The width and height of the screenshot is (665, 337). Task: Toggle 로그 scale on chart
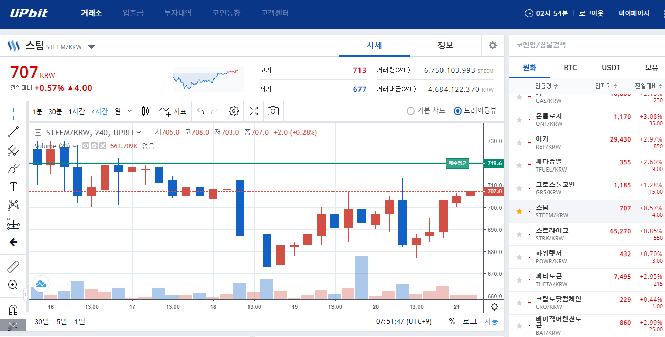tap(469, 321)
